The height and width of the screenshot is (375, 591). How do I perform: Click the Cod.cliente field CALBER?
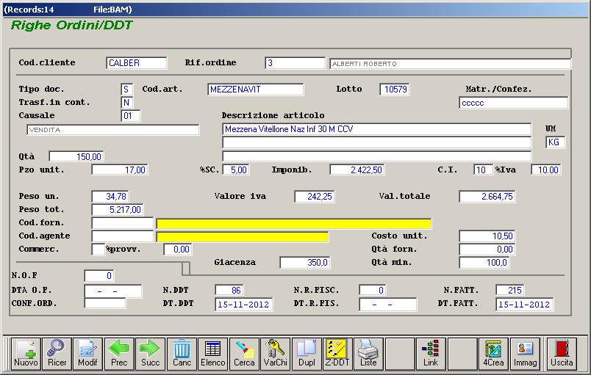pyautogui.click(x=137, y=63)
